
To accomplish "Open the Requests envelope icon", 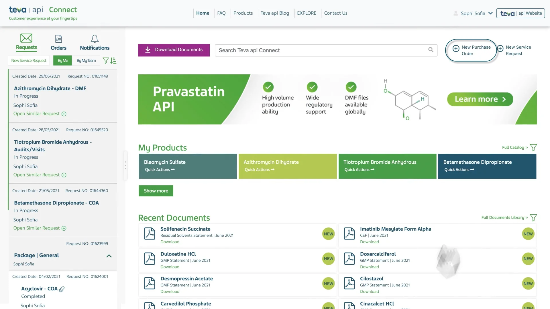I will (26, 39).
